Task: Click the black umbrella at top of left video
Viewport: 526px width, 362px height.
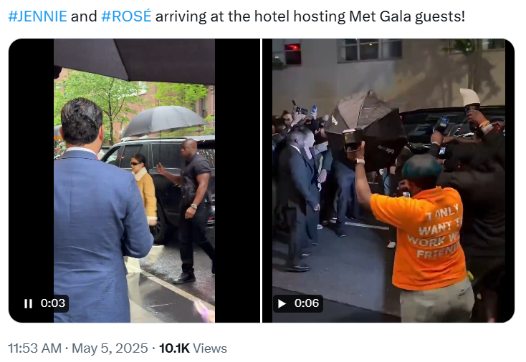Action: 134,59
